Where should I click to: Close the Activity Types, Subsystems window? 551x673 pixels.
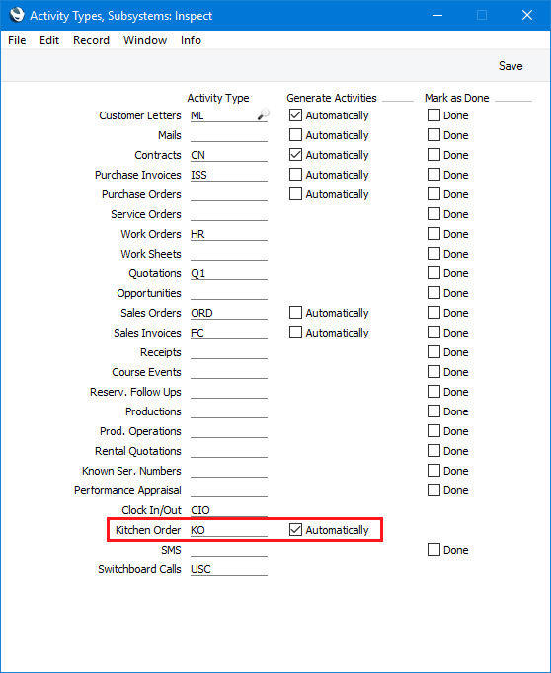527,16
